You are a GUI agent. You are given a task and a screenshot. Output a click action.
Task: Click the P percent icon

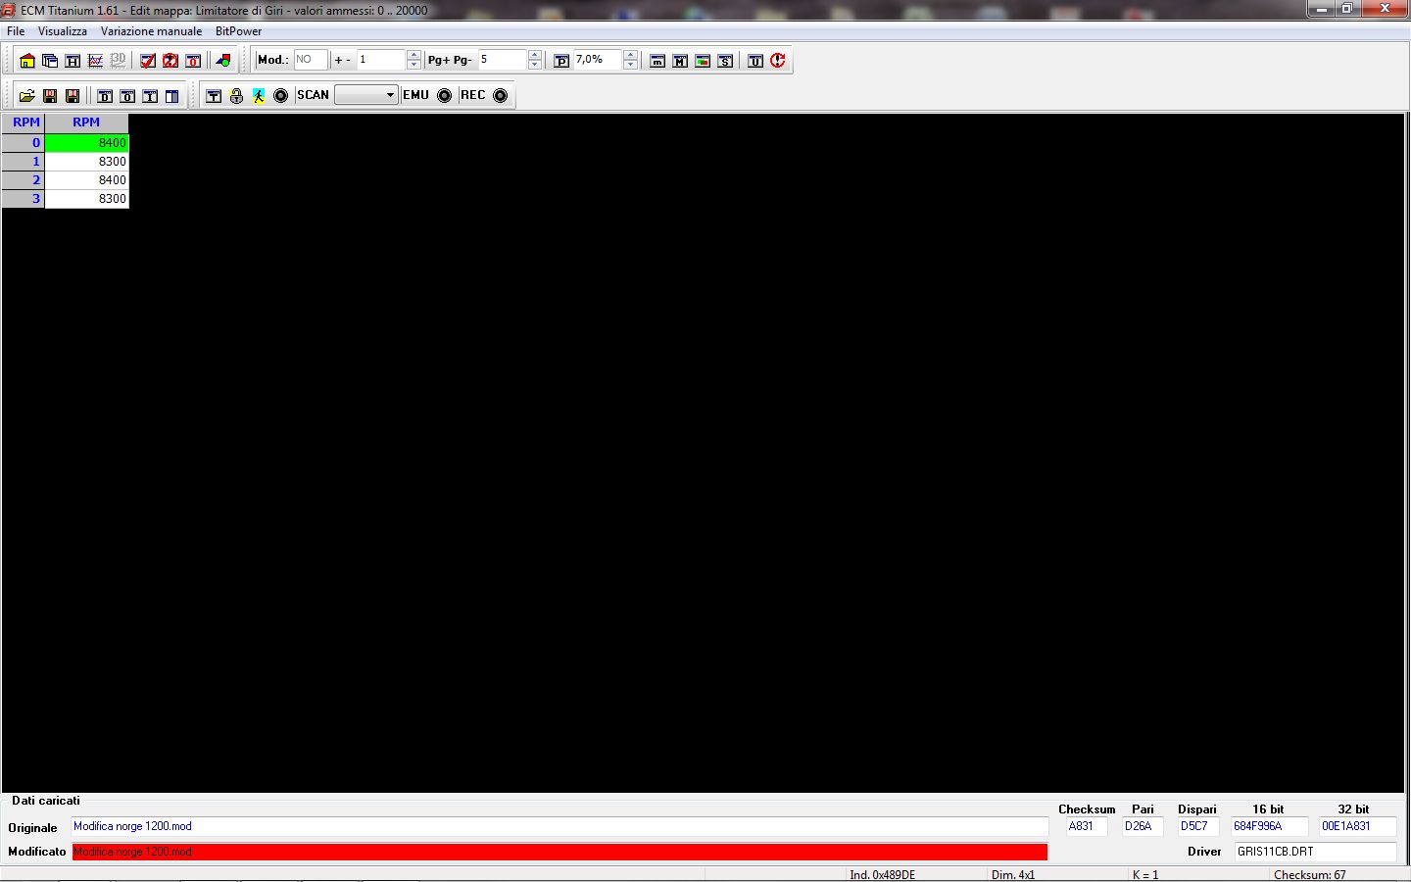561,61
